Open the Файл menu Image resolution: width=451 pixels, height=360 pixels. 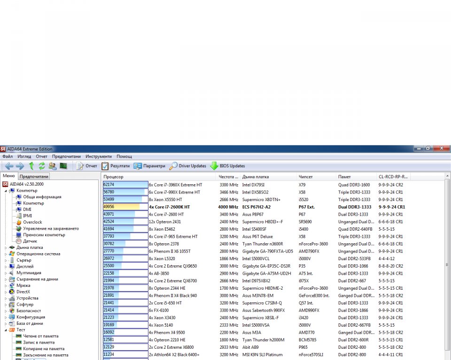coord(8,156)
